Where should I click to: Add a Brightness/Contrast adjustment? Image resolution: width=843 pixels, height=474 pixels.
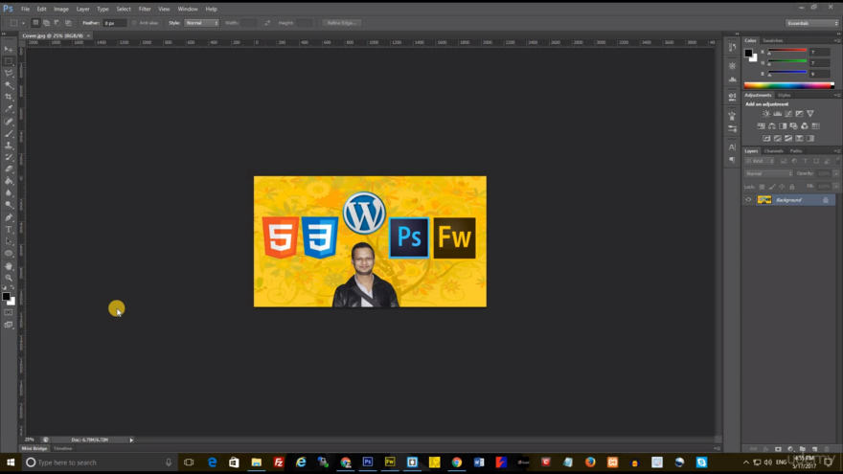click(766, 114)
